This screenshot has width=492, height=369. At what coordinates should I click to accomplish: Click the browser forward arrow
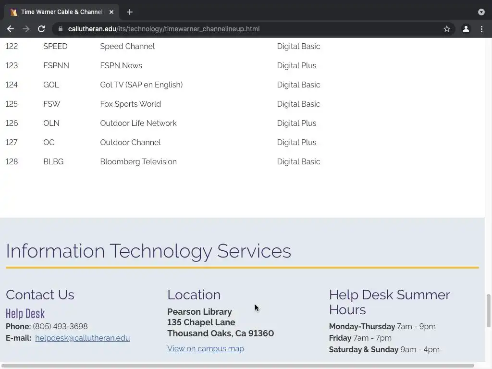[26, 29]
